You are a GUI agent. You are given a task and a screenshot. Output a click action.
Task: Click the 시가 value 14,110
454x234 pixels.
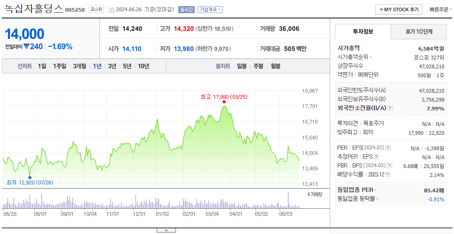(132, 49)
